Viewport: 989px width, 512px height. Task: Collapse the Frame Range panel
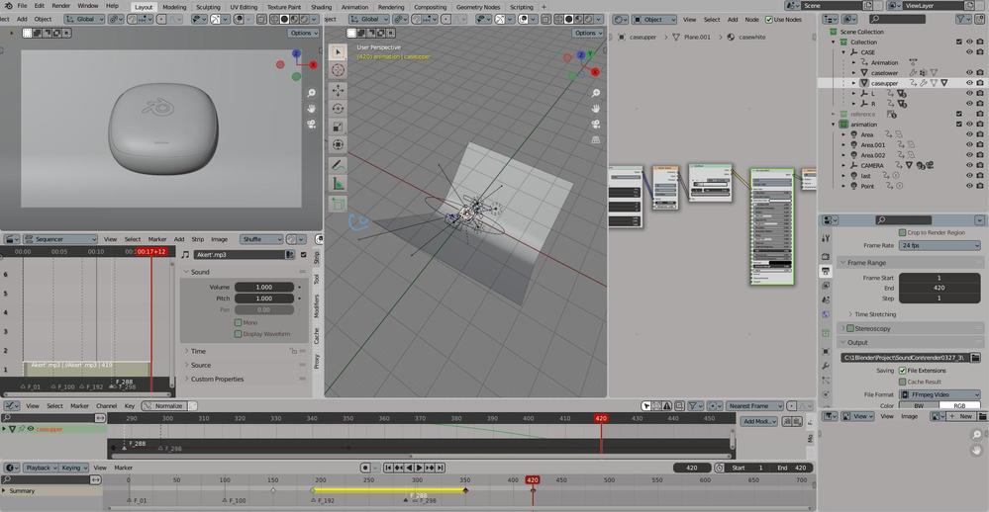tap(866, 263)
